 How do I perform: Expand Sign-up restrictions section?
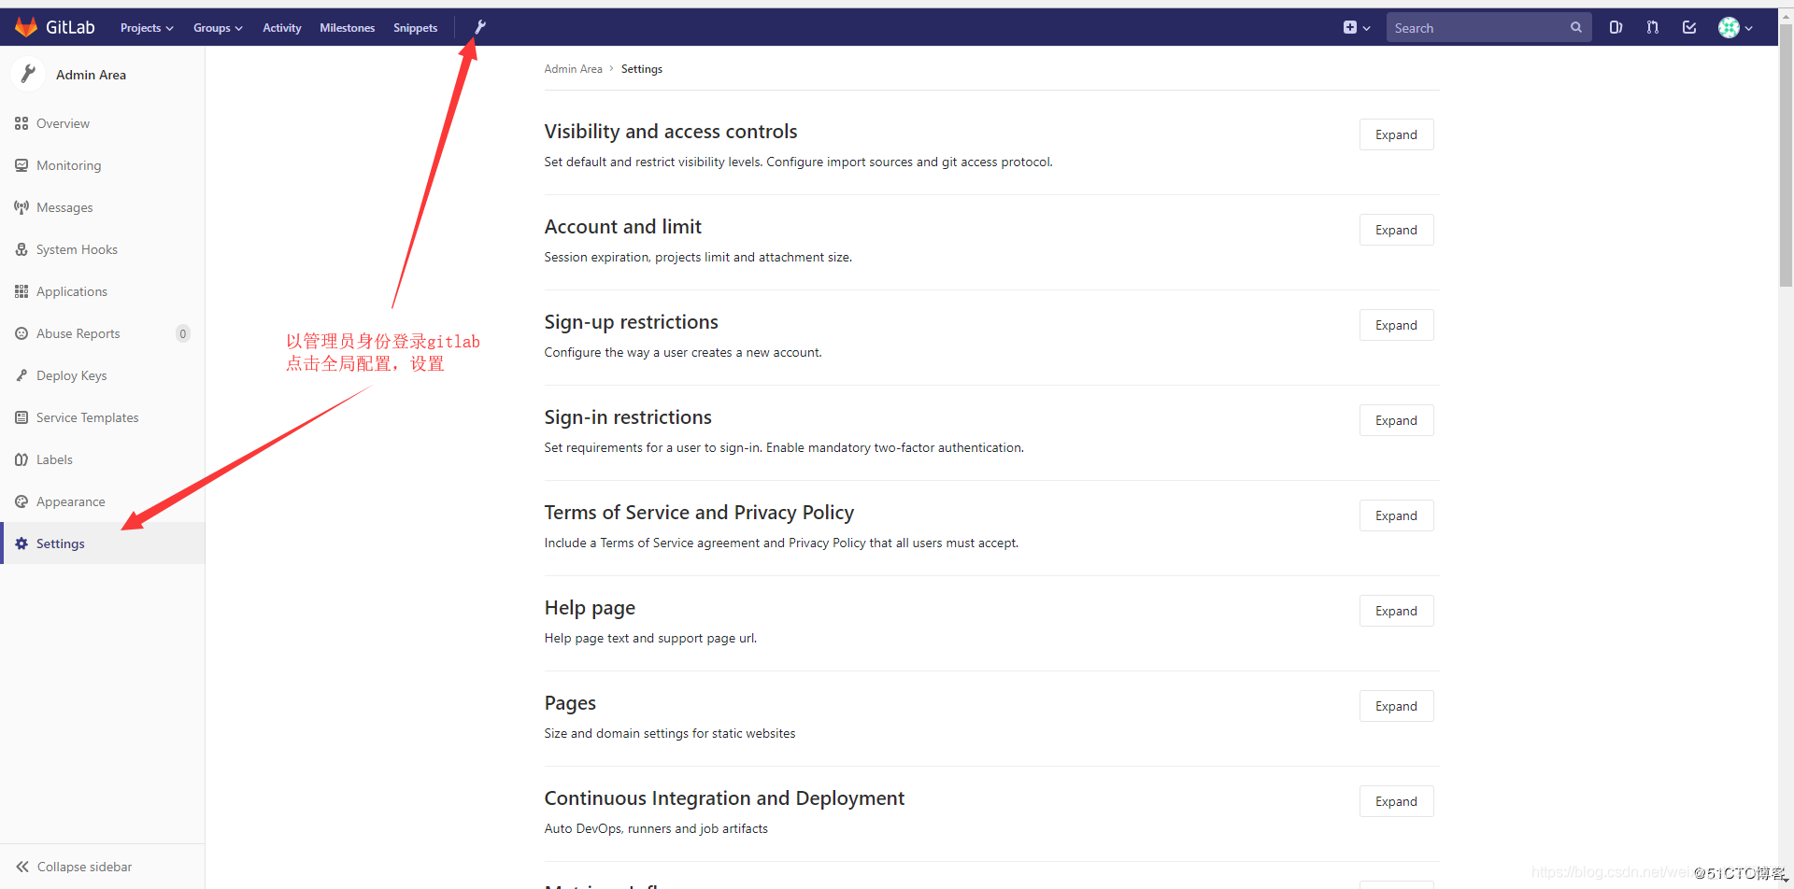[1396, 325]
